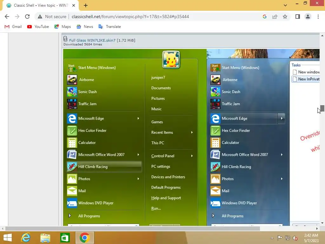The image size is (325, 244).
Task: Click Start Menu (Windows) icon in green menu
Action: (x=72, y=68)
